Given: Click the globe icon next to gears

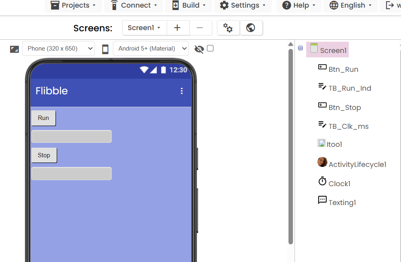Looking at the screenshot, I should point(251,28).
